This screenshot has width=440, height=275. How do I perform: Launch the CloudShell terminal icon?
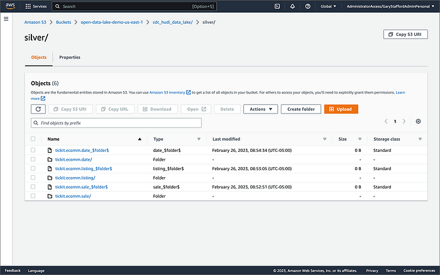click(x=277, y=6)
